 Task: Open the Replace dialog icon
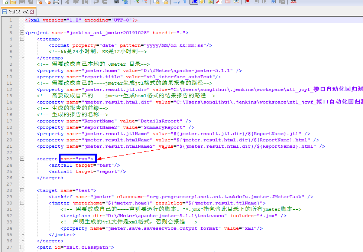(125, 2)
